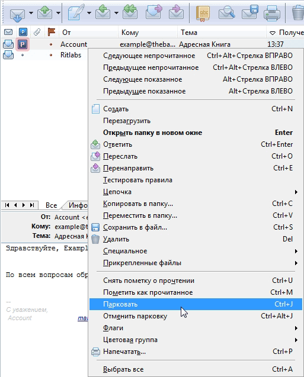Choose Предыдущее показанное menu item

[195, 91]
